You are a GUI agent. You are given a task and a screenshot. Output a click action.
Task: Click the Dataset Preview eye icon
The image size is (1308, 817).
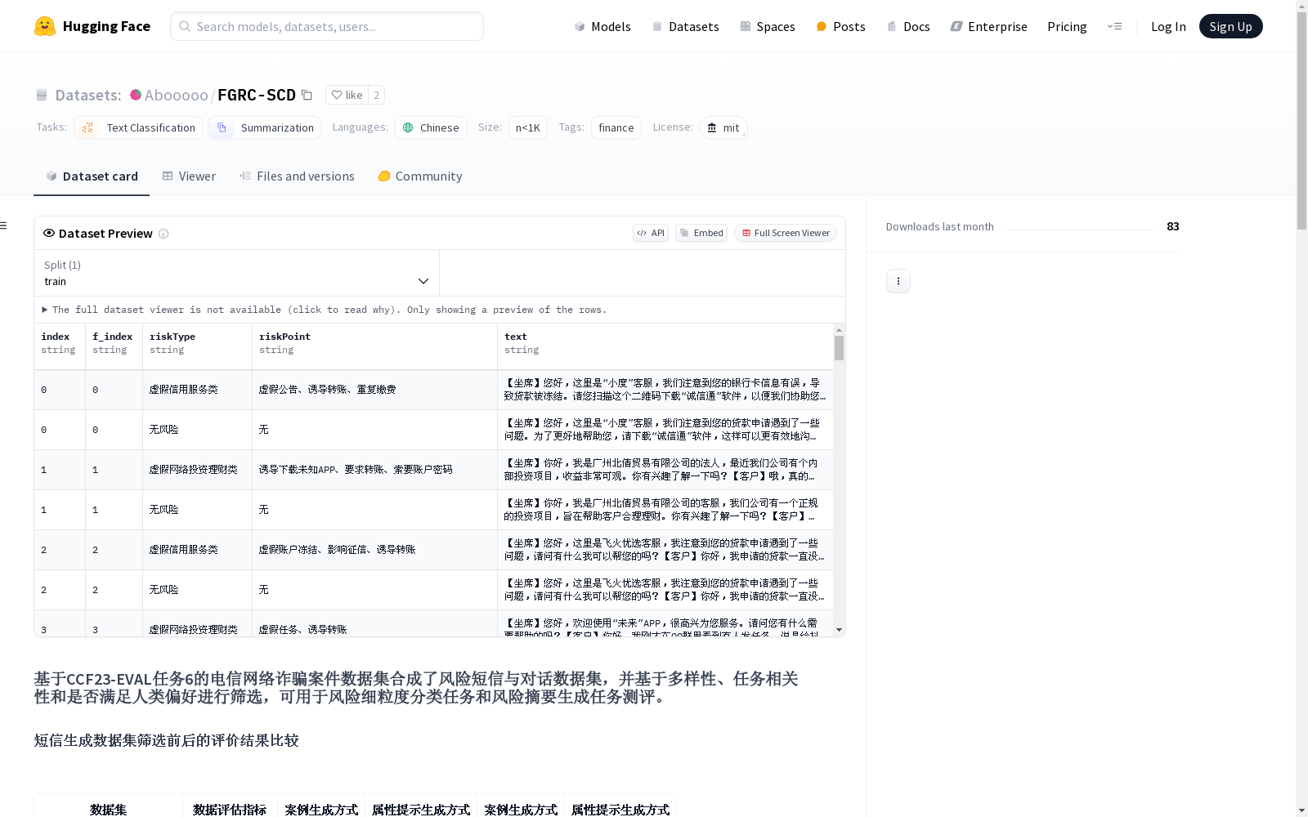[49, 233]
